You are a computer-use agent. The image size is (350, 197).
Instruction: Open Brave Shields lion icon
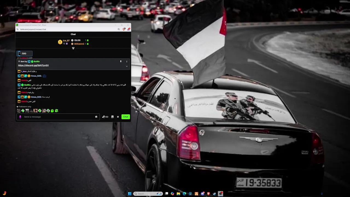pos(124,29)
